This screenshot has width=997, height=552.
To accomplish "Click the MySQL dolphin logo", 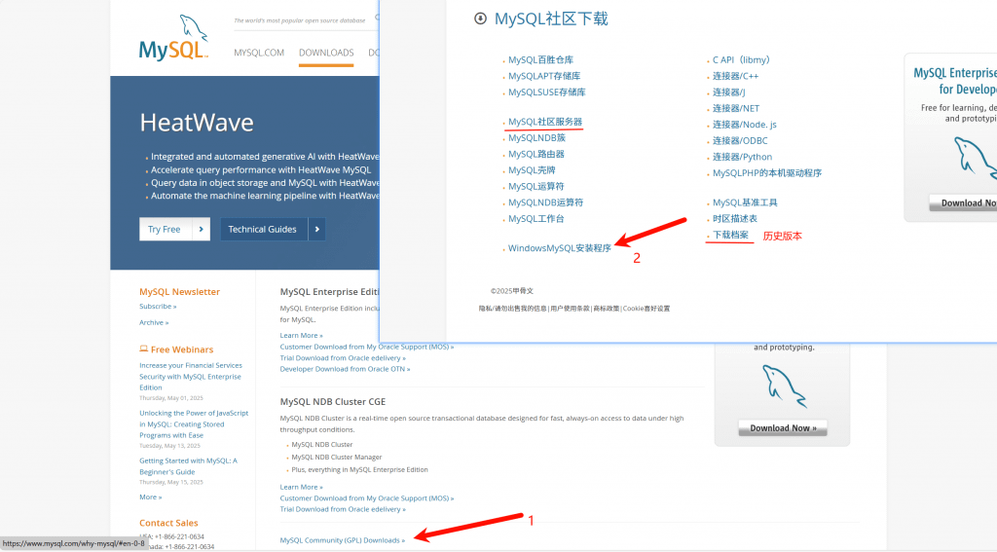I will point(173,39).
